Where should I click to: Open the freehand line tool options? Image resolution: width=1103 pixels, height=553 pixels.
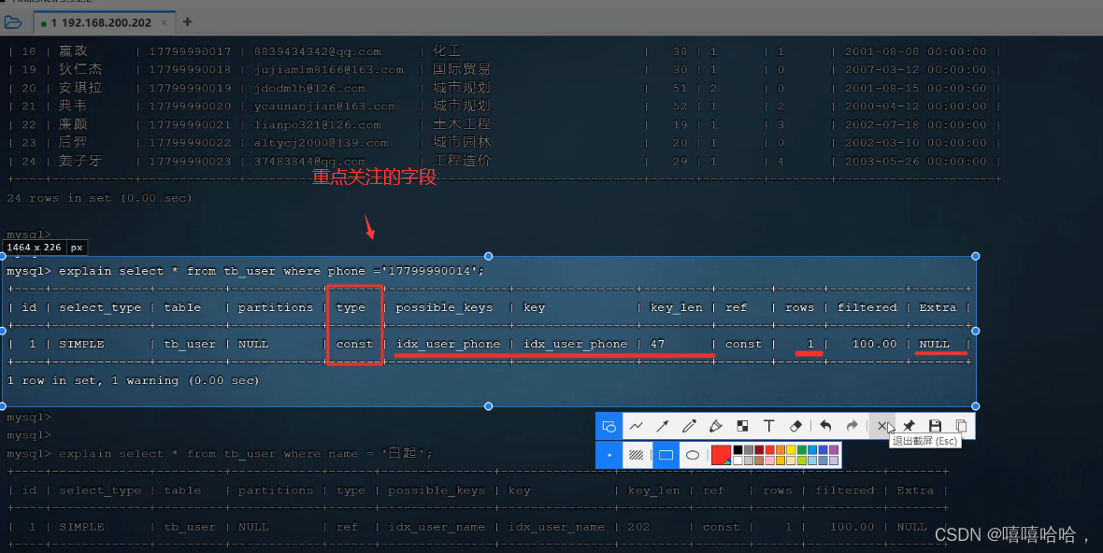click(x=637, y=426)
